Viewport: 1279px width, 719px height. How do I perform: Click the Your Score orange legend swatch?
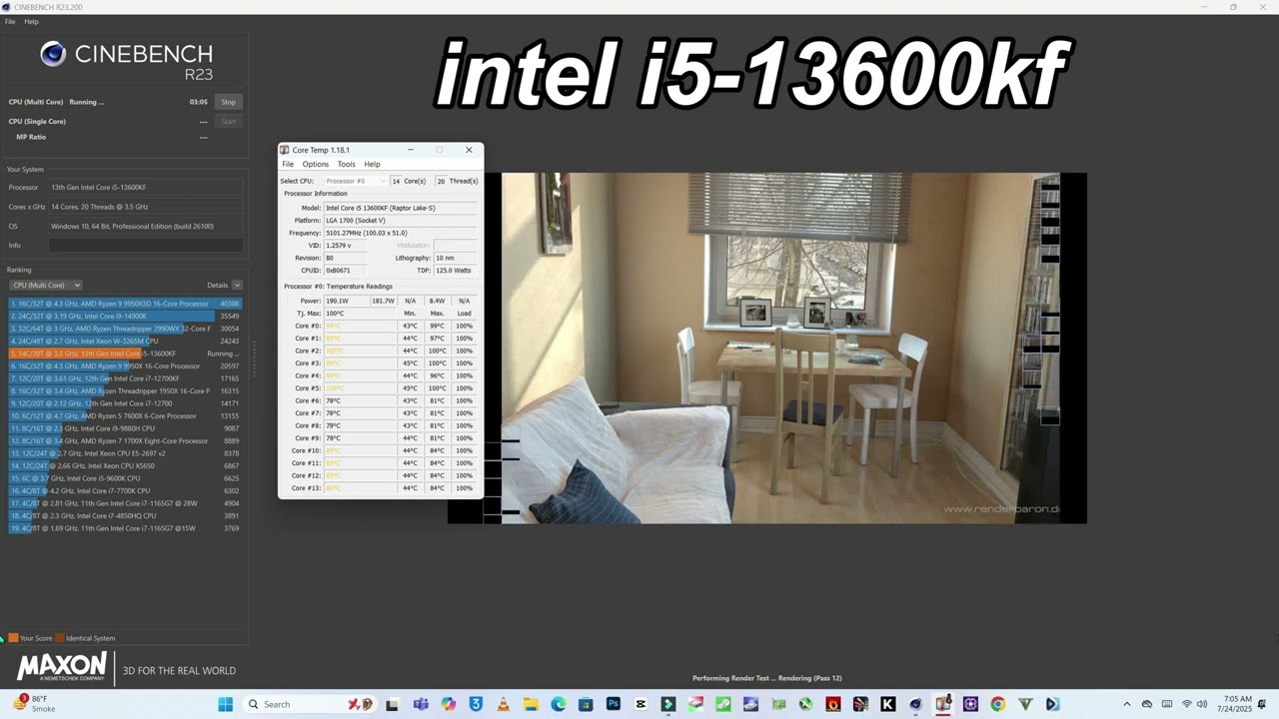point(14,638)
